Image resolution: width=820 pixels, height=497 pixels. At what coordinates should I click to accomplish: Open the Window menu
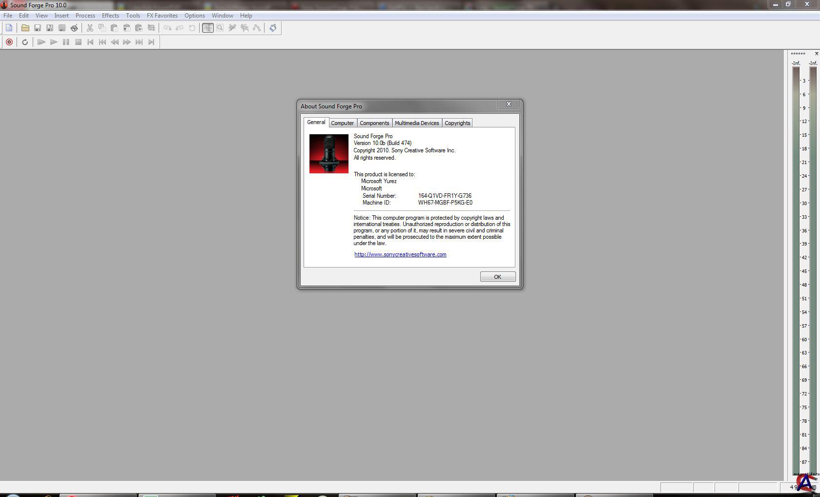coord(223,16)
